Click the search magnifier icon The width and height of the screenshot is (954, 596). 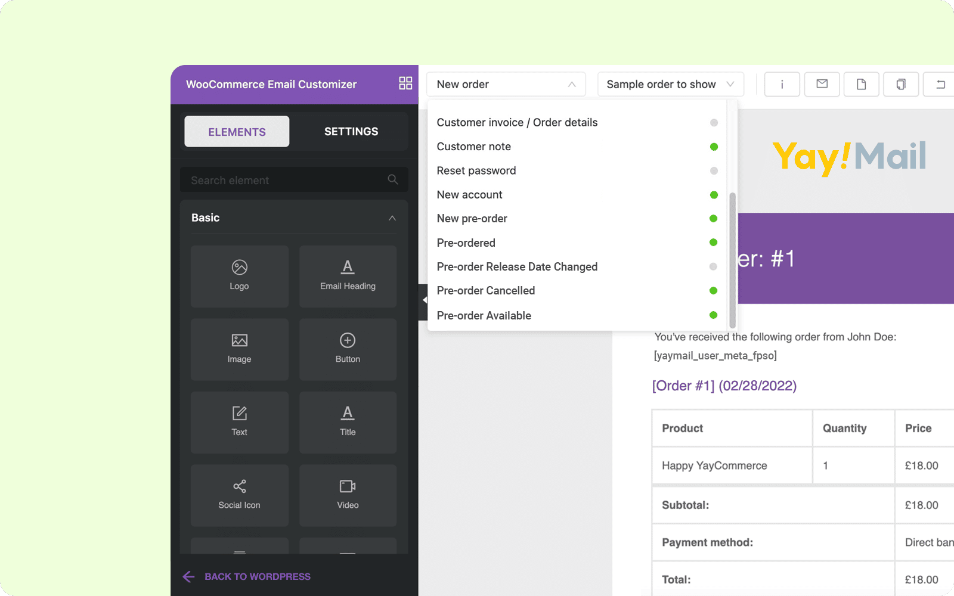(x=392, y=179)
